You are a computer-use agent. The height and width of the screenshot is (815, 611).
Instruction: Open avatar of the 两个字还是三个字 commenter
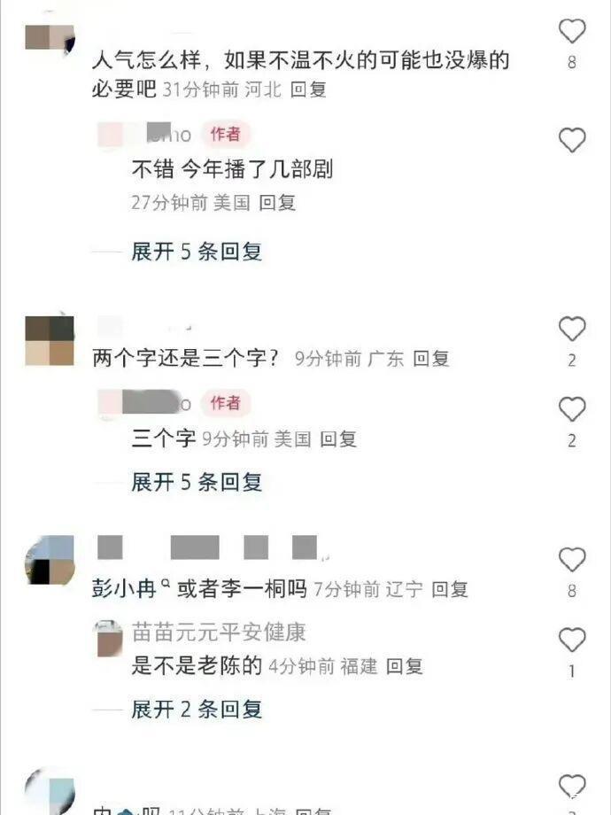[x=50, y=340]
